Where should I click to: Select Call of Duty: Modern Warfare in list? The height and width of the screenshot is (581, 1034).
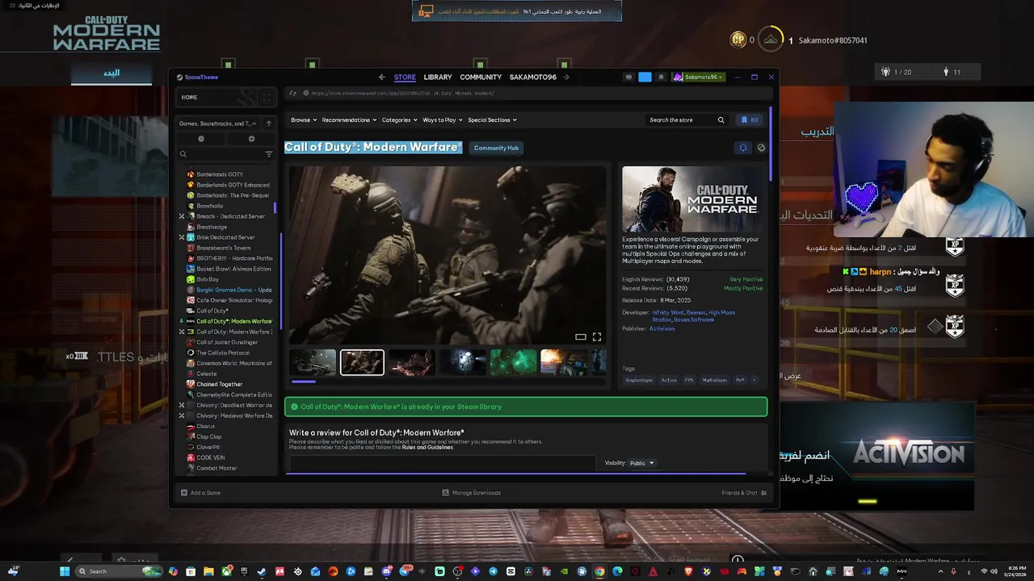234,321
